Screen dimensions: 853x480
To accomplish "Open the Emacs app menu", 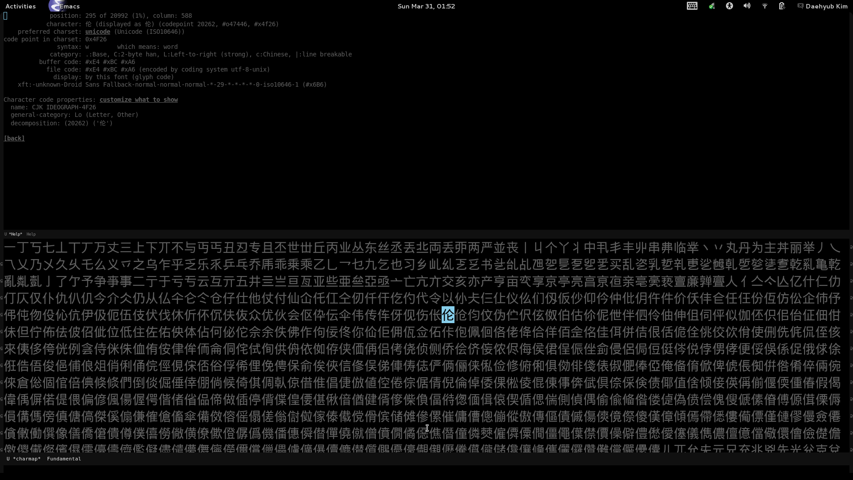I will coord(70,6).
